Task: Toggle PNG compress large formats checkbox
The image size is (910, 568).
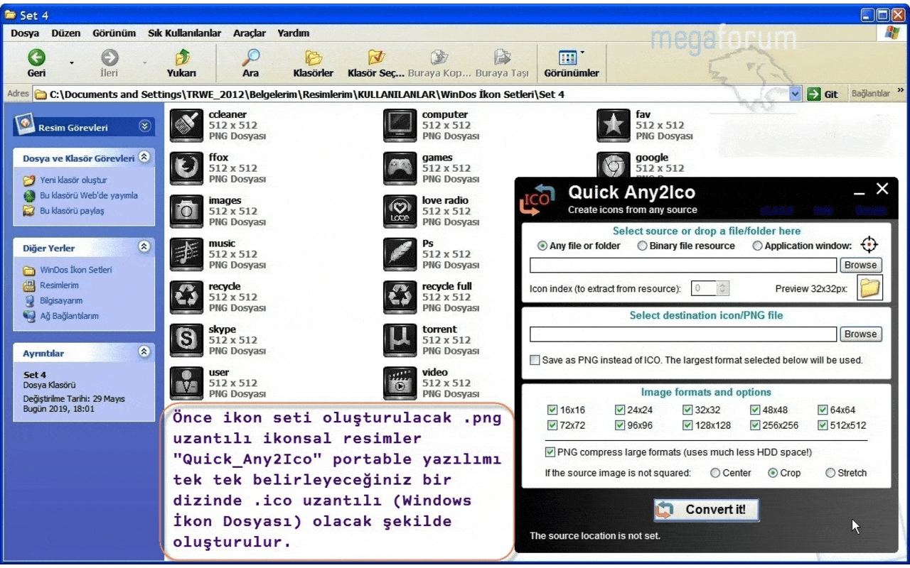Action: [x=550, y=452]
